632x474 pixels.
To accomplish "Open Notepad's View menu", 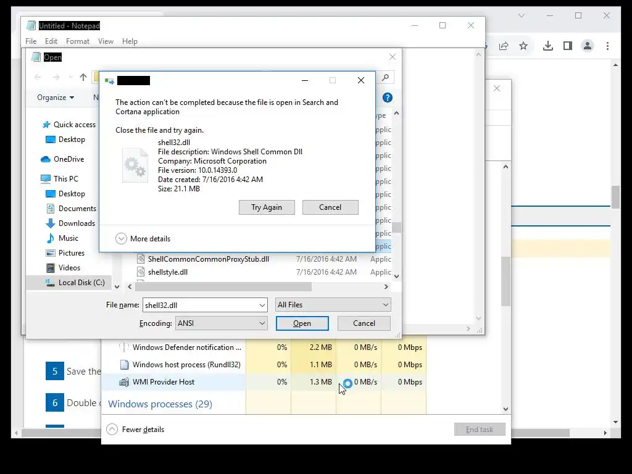I will tap(106, 41).
